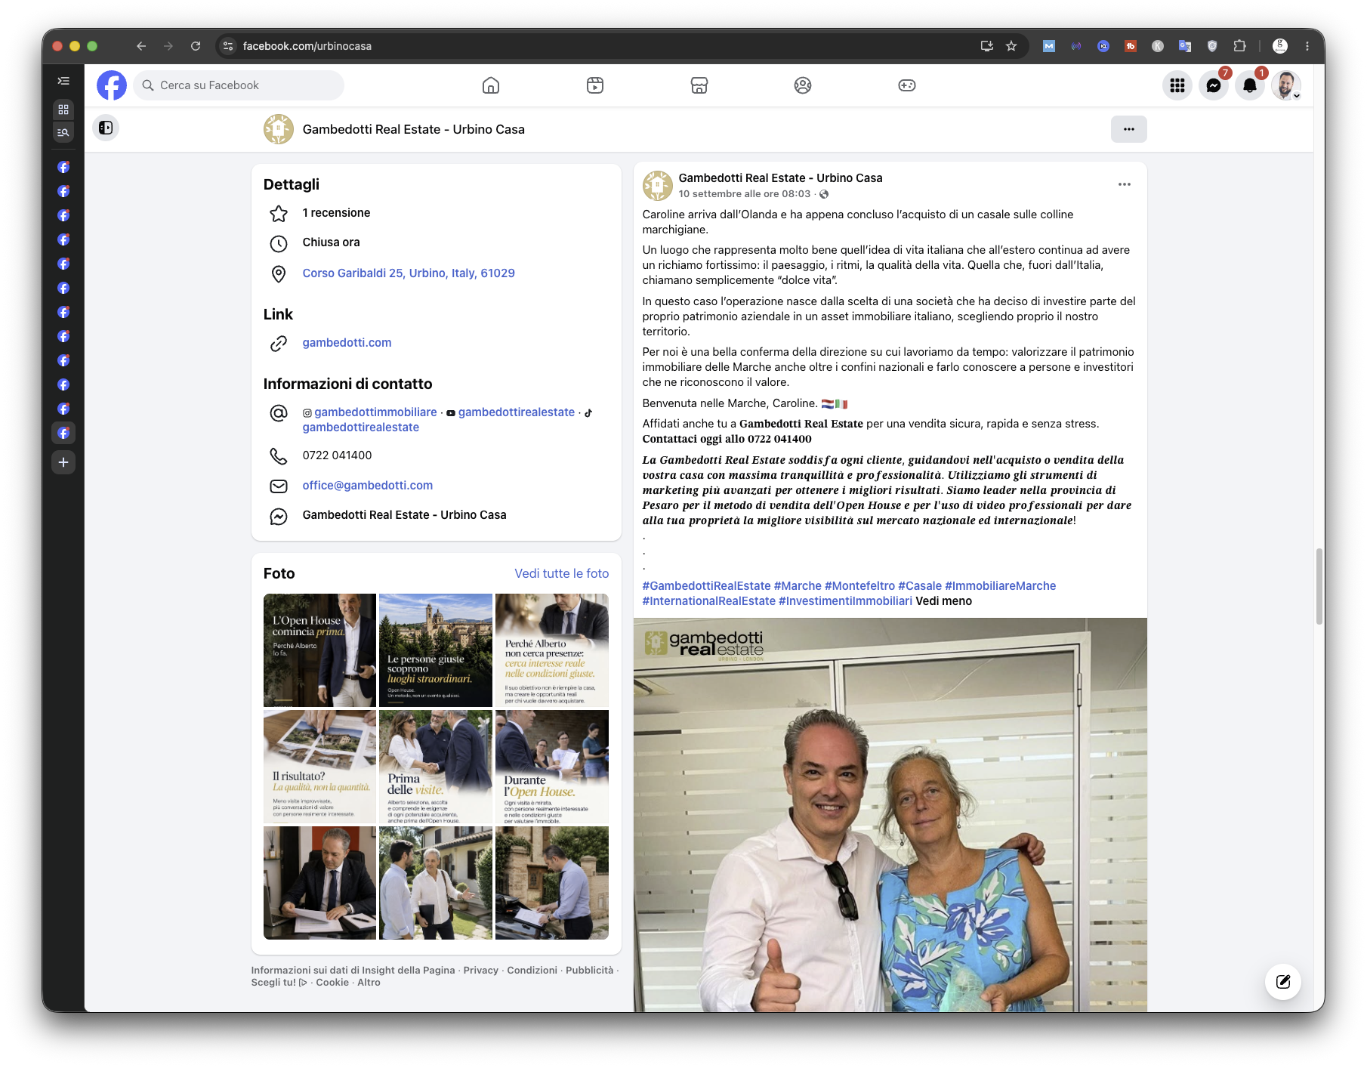Open the post options three-dot menu
Image resolution: width=1367 pixels, height=1068 pixels.
(x=1125, y=184)
